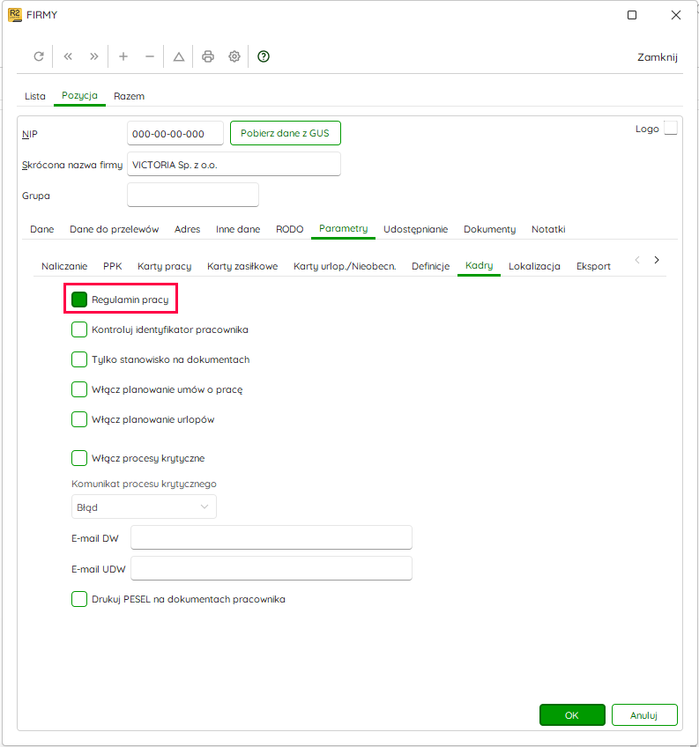The height and width of the screenshot is (747, 699).
Task: Open the Dokumenty tab
Action: 490,230
